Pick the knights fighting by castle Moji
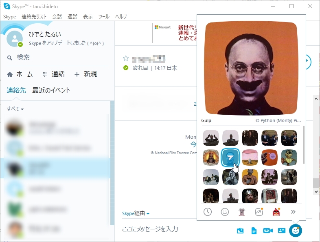This screenshot has width=320, height=242. (x=289, y=177)
